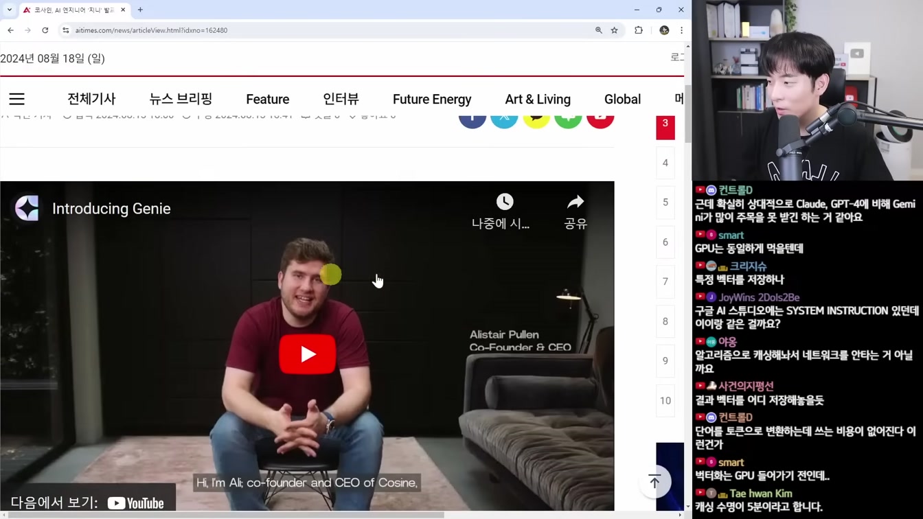Click the date text 2024년 08월 18일
This screenshot has height=519, width=923.
[52, 58]
